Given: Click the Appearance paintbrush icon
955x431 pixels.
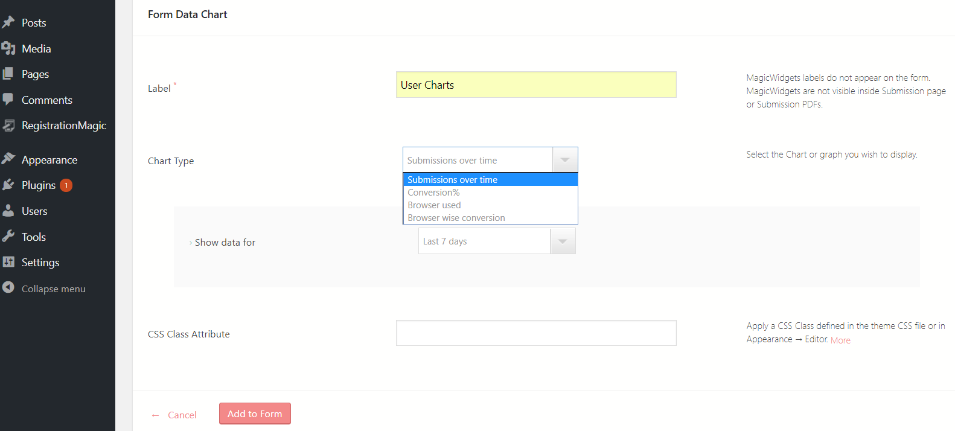Looking at the screenshot, I should tap(8, 159).
